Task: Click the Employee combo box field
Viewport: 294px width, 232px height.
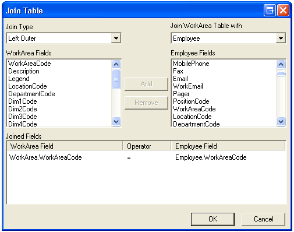Action: 228,38
